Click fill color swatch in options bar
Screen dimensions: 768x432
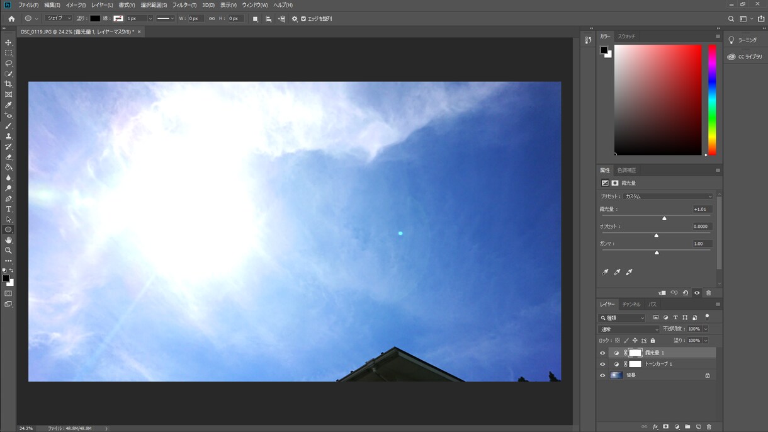coord(95,19)
